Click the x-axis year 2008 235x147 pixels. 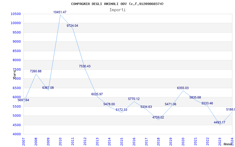[36, 142]
